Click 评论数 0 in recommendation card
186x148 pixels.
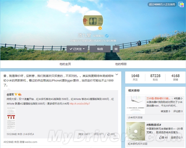tap(178, 111)
